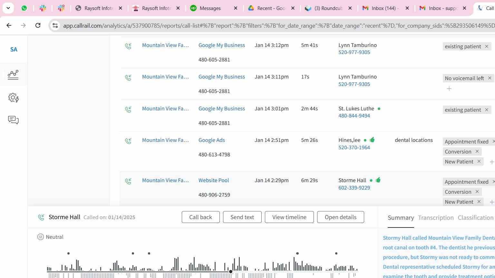The width and height of the screenshot is (495, 278).
Task: Go back in browser history
Action: pos(9,25)
